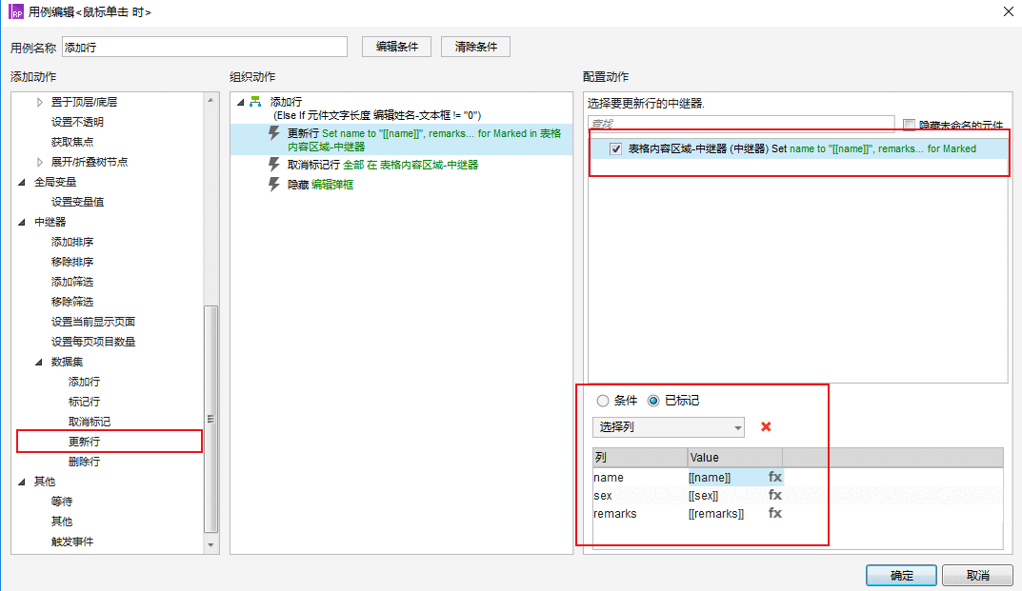Collapse the 数据集 group
1022x591 pixels.
[39, 362]
